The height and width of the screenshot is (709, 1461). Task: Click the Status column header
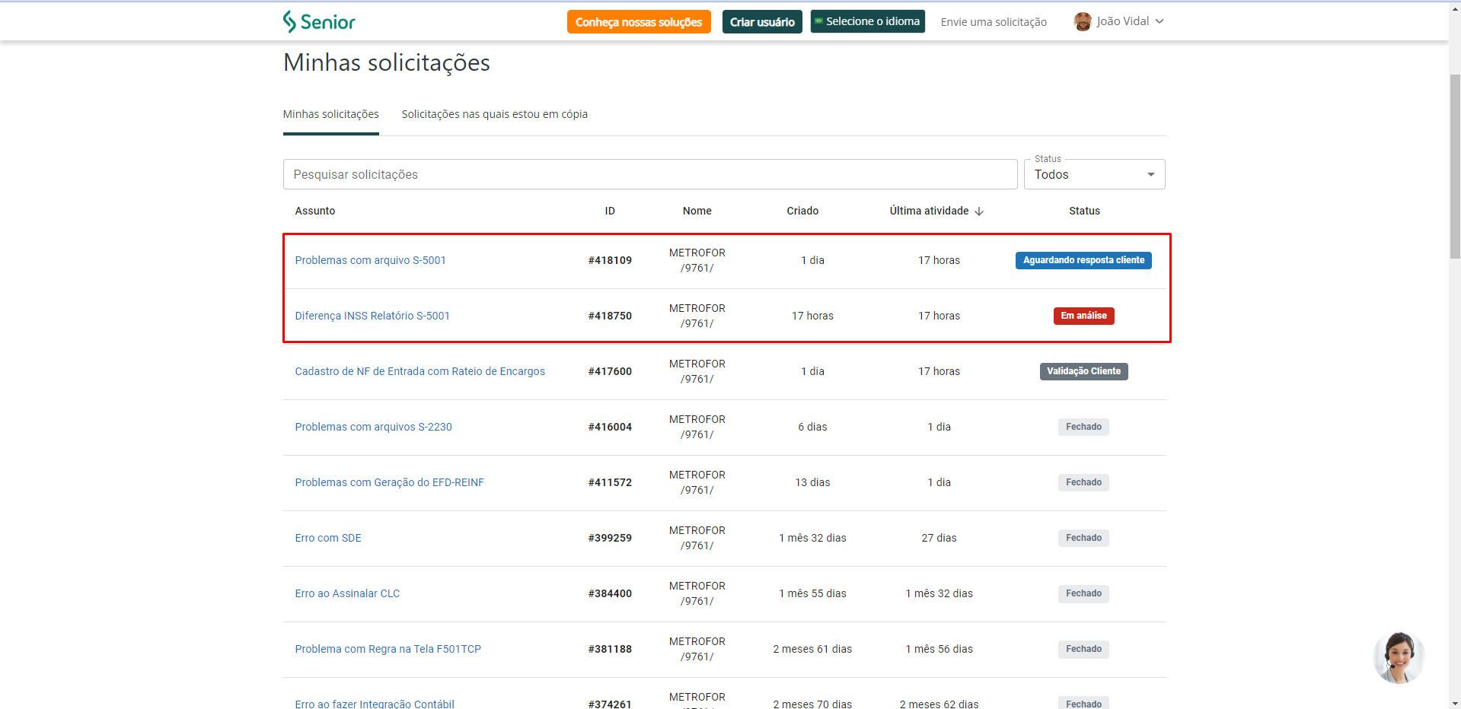tap(1084, 211)
